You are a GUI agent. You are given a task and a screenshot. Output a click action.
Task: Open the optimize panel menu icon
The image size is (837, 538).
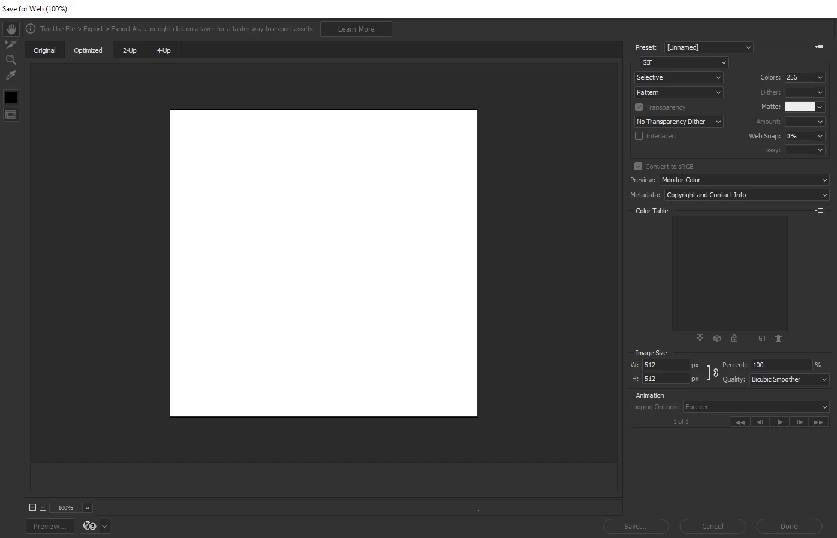click(x=819, y=47)
